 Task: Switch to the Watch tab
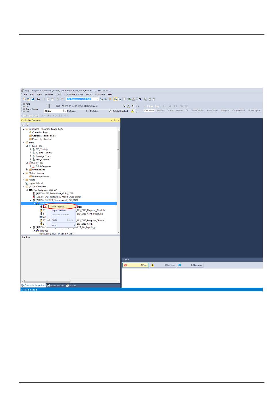point(71,285)
